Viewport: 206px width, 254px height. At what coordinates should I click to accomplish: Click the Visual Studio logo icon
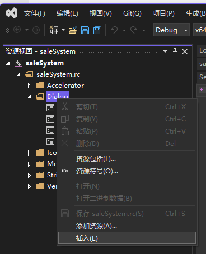pyautogui.click(x=12, y=13)
